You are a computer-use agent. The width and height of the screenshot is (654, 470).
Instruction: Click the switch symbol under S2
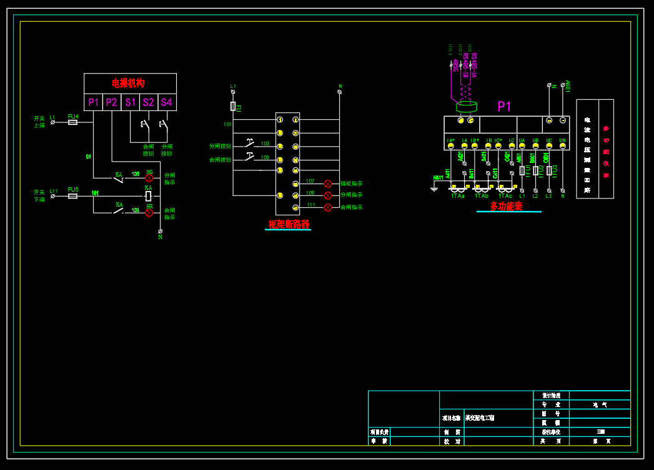pos(145,125)
